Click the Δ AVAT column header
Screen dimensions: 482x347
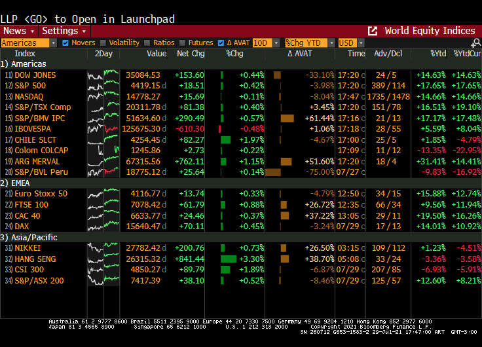300,54
